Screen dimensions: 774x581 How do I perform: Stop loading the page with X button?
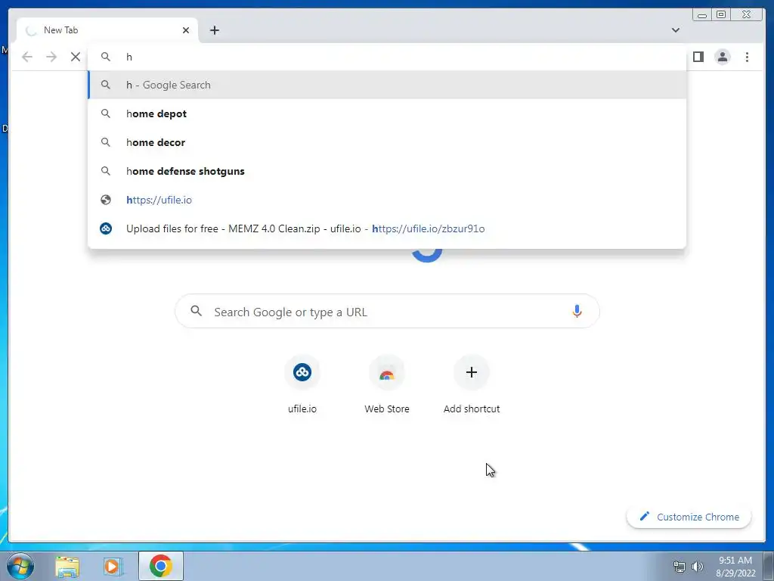coord(76,57)
